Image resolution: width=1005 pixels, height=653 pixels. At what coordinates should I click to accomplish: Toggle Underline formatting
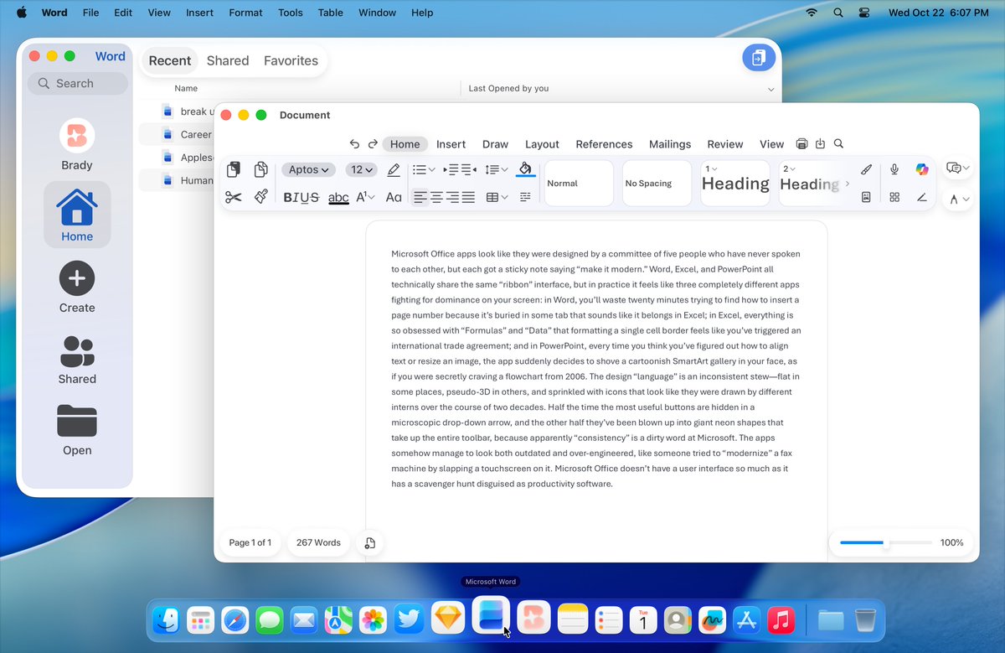click(303, 198)
